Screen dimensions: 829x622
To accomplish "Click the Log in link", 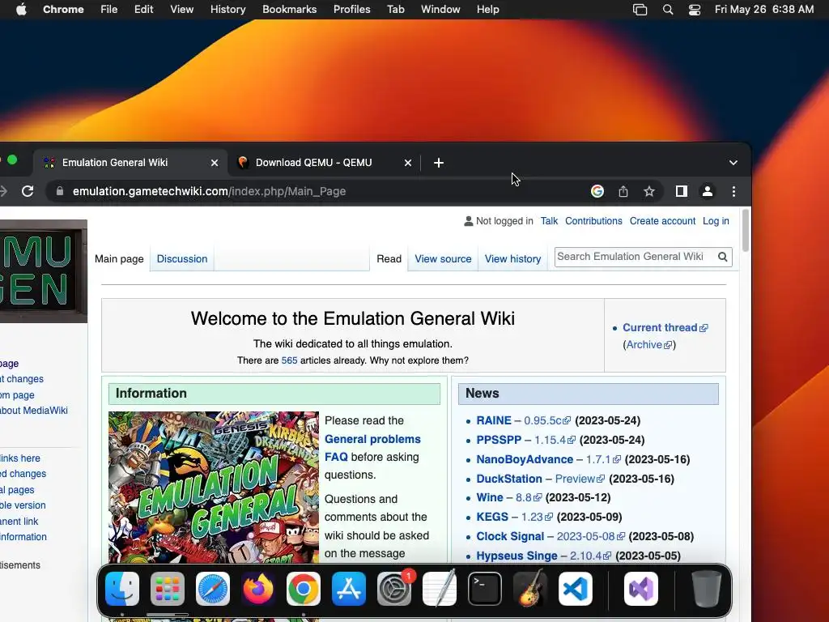I will click(716, 221).
